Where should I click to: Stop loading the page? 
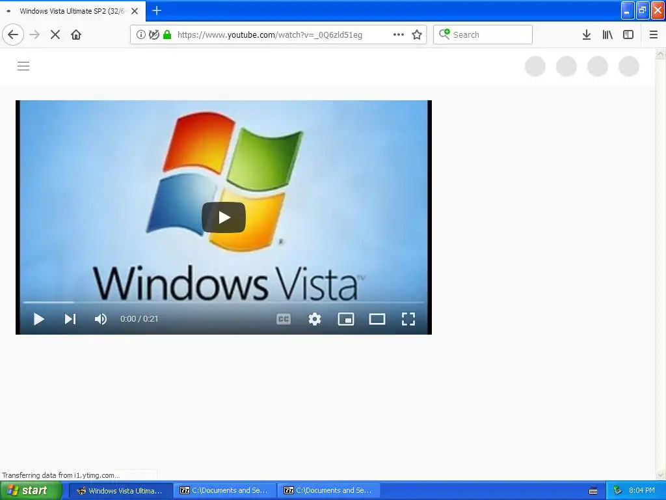click(55, 35)
